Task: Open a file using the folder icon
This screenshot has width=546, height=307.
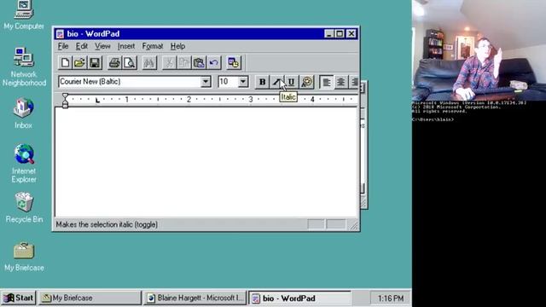Action: click(79, 63)
